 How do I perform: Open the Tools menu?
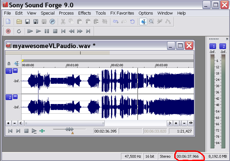pyautogui.click(x=101, y=13)
